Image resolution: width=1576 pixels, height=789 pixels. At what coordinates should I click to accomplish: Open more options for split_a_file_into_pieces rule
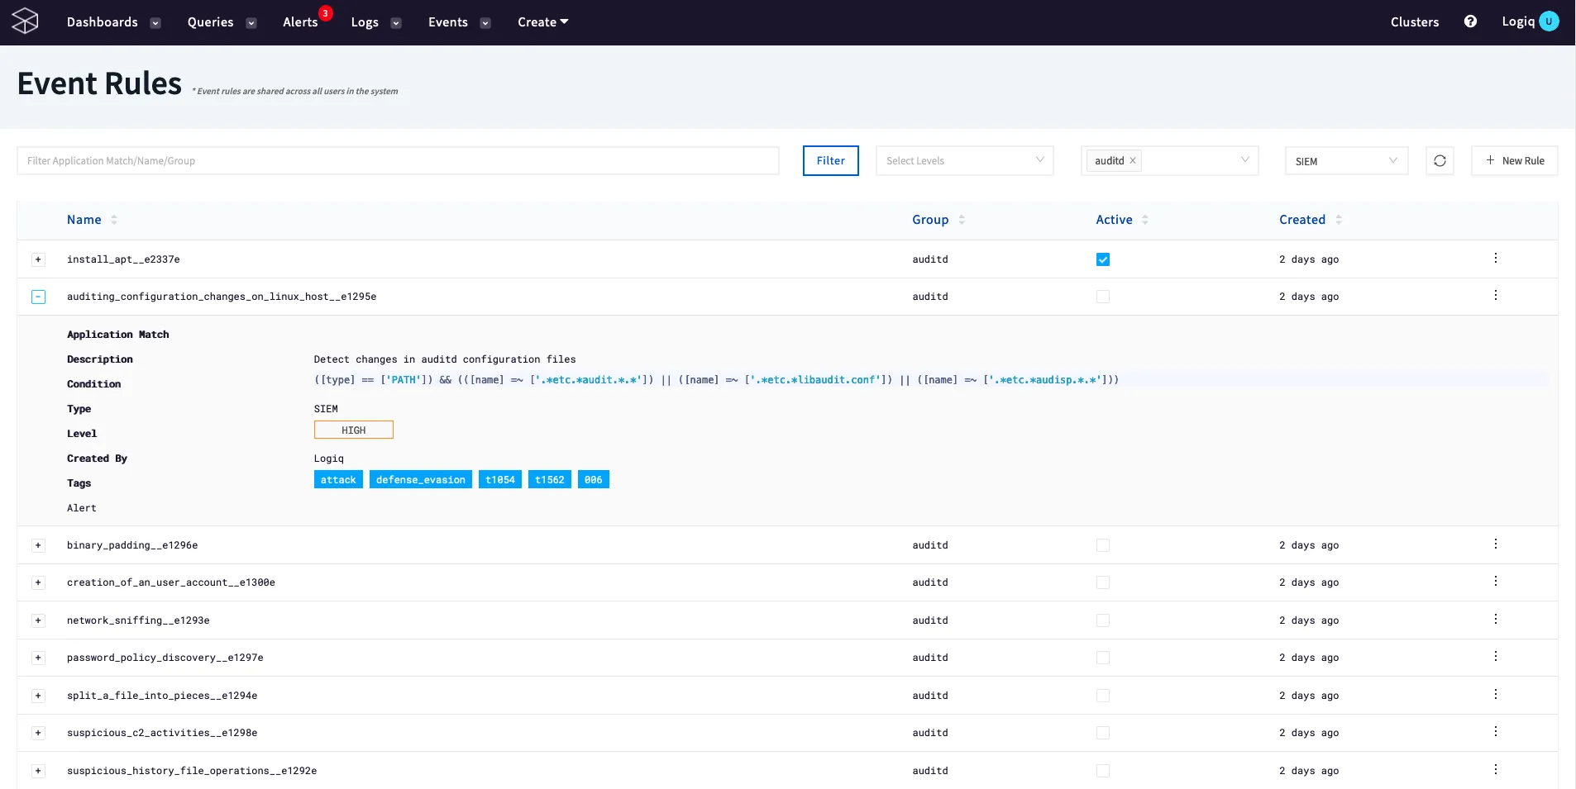pyautogui.click(x=1495, y=694)
